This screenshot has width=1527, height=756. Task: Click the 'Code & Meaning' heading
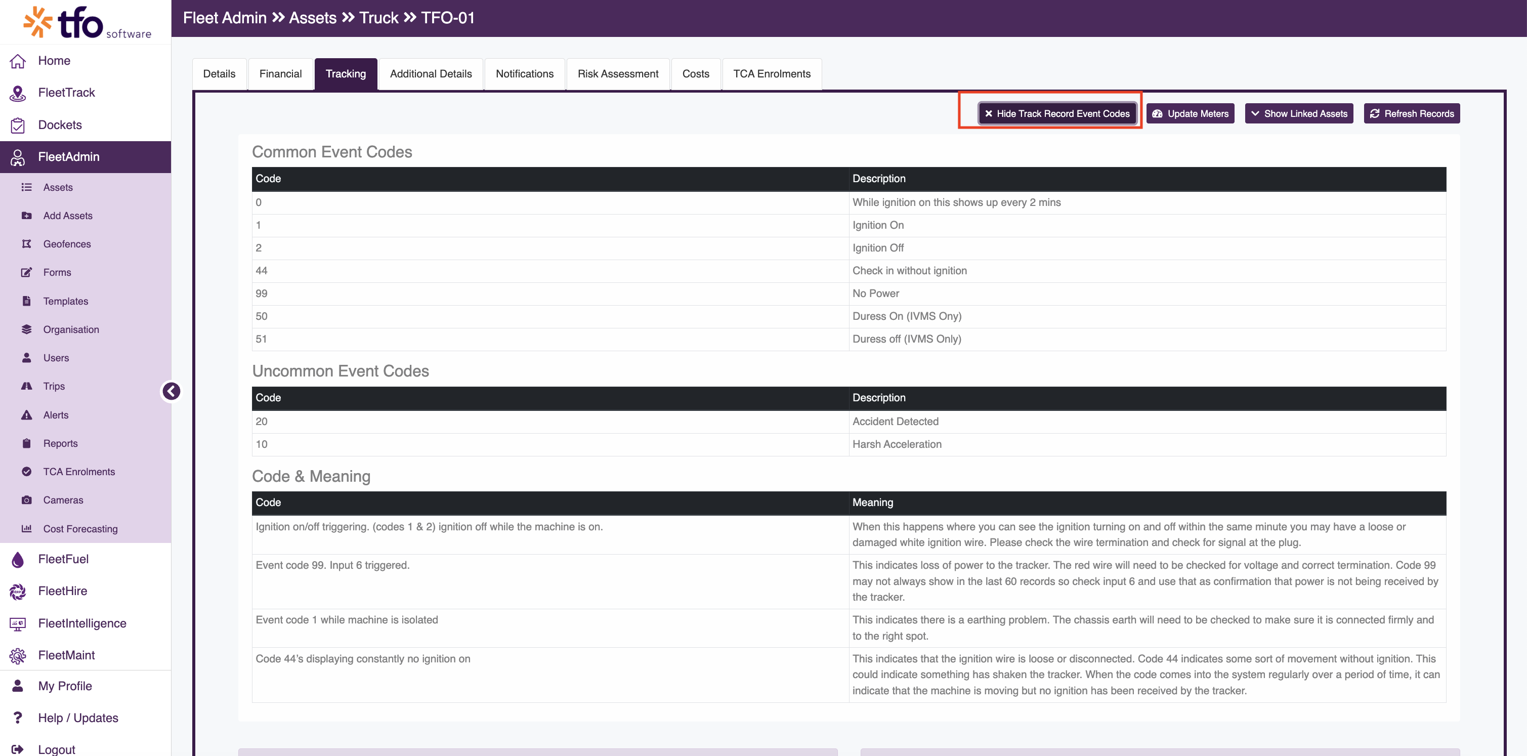311,476
